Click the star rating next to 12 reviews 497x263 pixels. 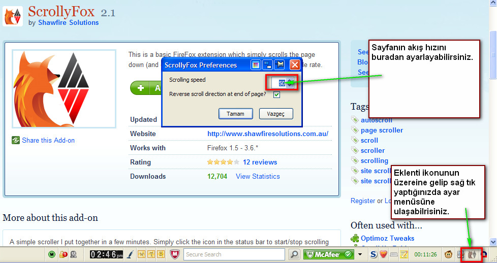pos(223,162)
